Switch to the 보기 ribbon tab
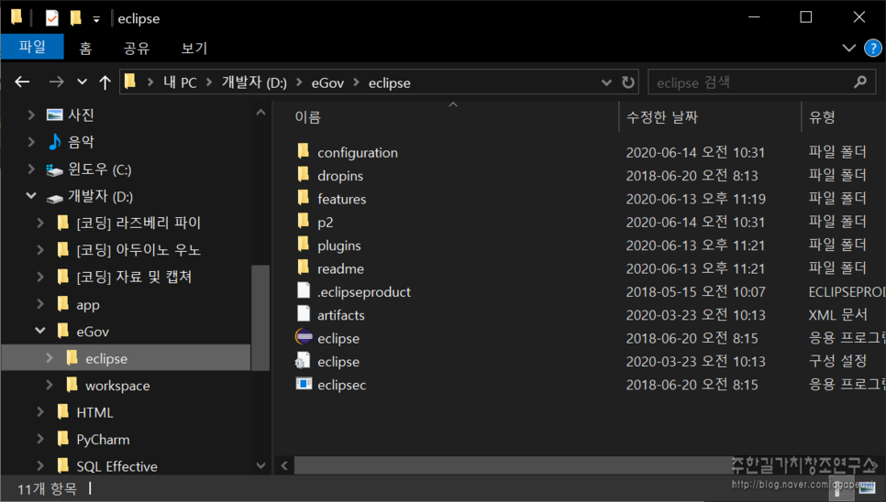The width and height of the screenshot is (886, 502). click(x=194, y=48)
